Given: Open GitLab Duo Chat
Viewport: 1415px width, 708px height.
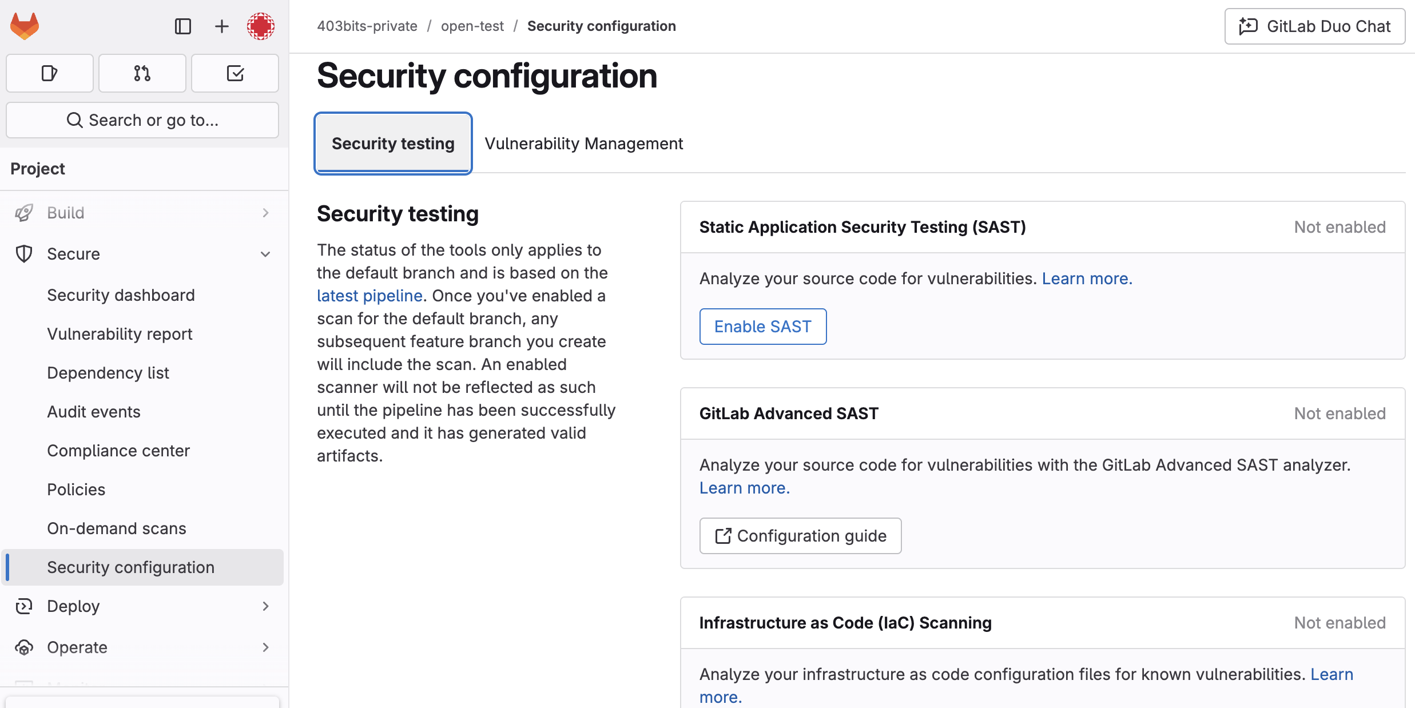Looking at the screenshot, I should click(x=1315, y=26).
